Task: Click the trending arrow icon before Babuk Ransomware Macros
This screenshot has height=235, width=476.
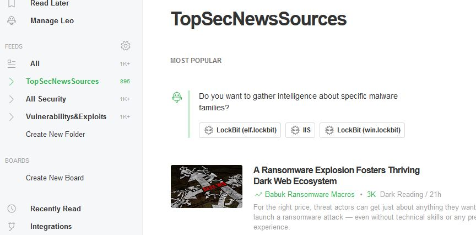Action: pos(258,195)
